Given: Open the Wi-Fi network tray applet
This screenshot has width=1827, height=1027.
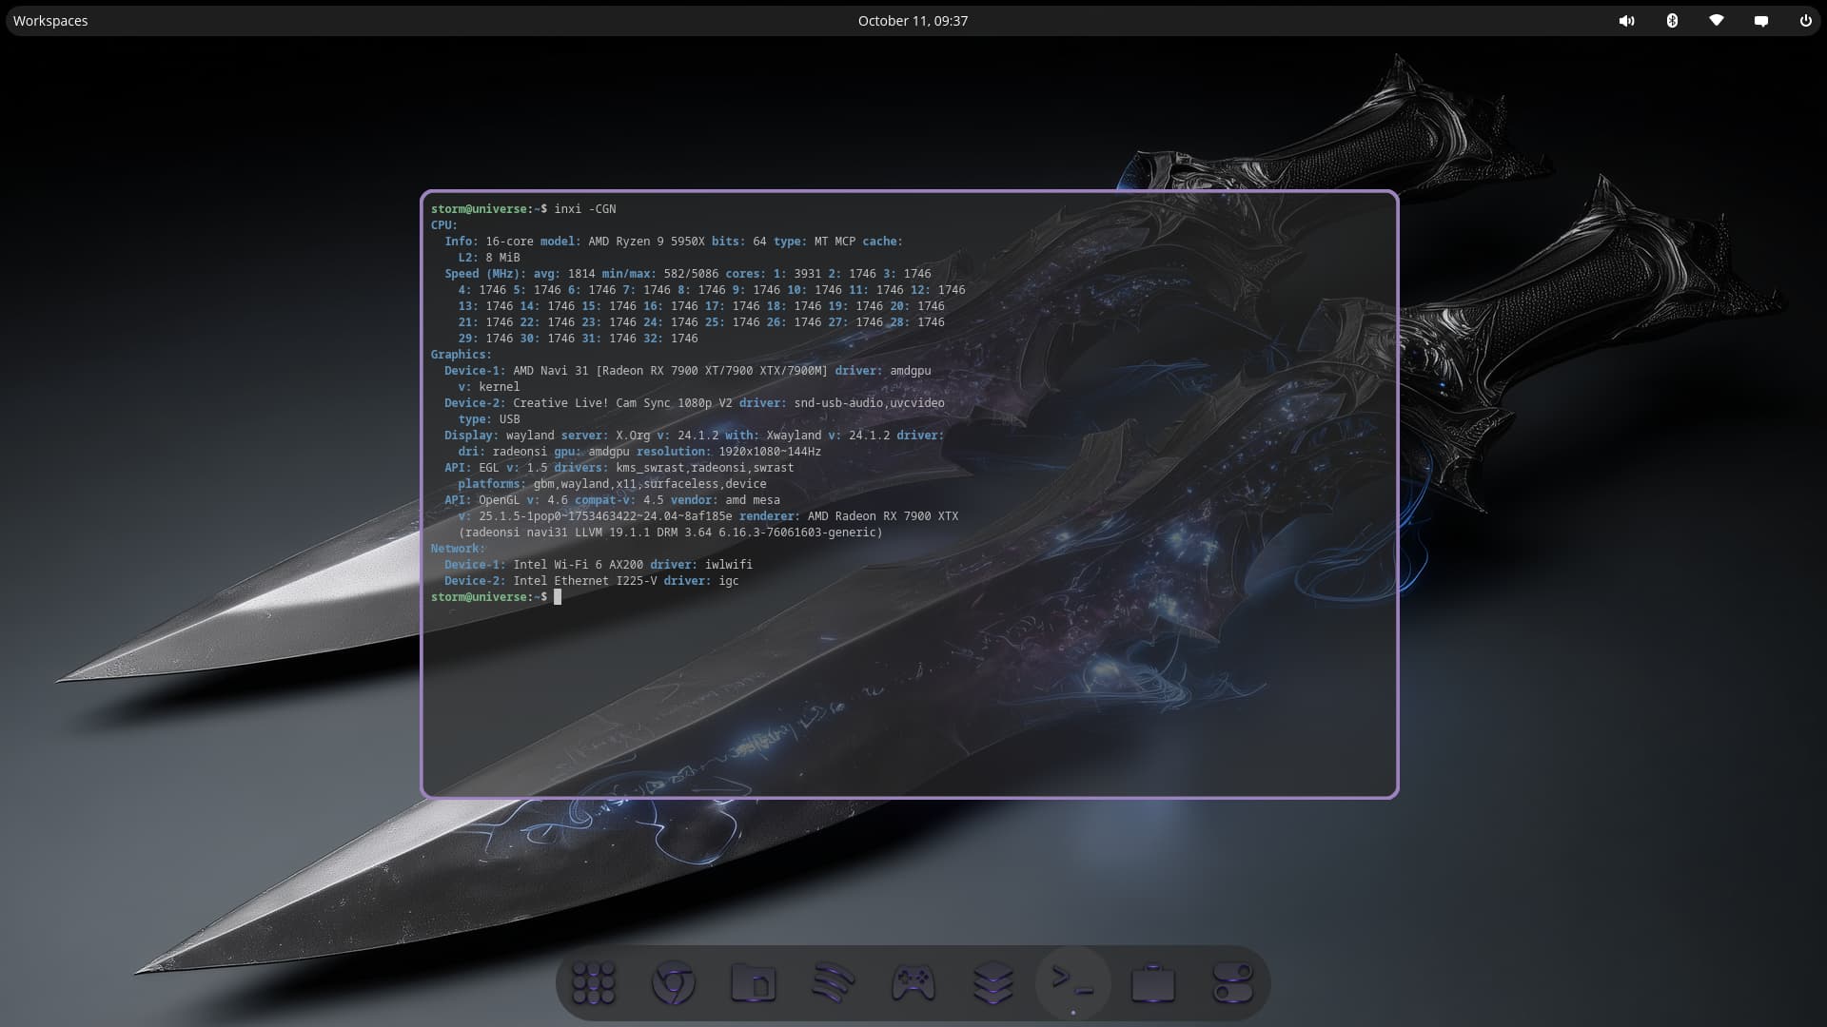Looking at the screenshot, I should 1717,21.
